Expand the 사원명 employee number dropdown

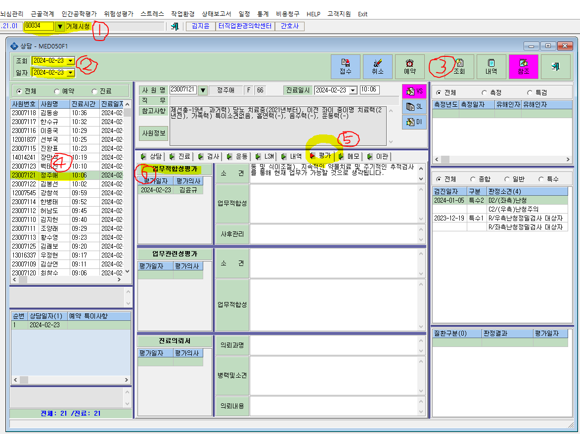point(203,90)
